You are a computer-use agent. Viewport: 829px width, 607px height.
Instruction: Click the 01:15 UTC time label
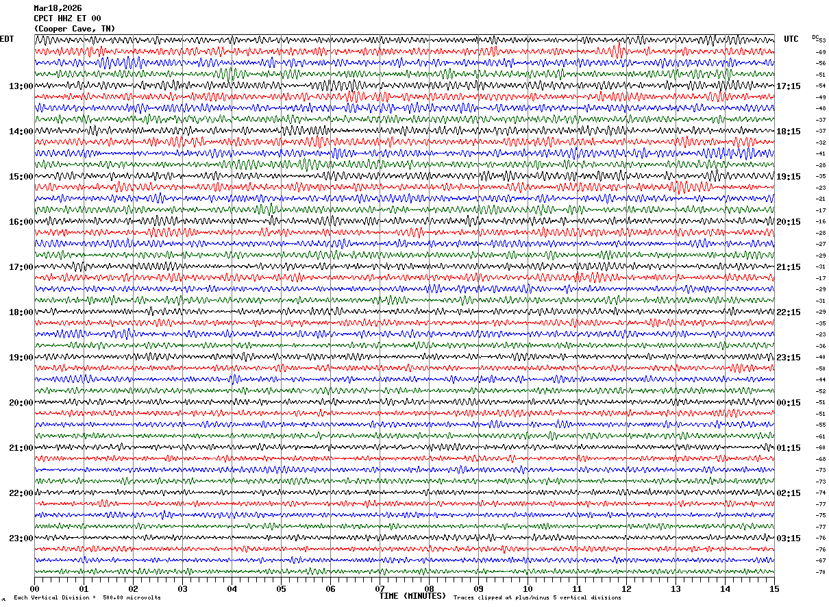789,448
